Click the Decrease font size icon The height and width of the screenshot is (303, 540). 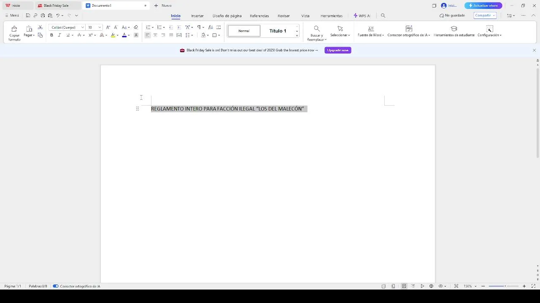click(x=116, y=27)
